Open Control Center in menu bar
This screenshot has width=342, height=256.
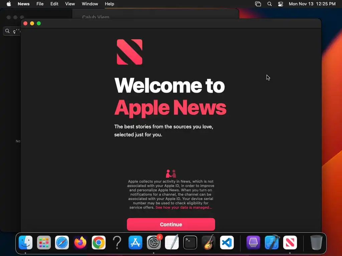click(x=281, y=4)
